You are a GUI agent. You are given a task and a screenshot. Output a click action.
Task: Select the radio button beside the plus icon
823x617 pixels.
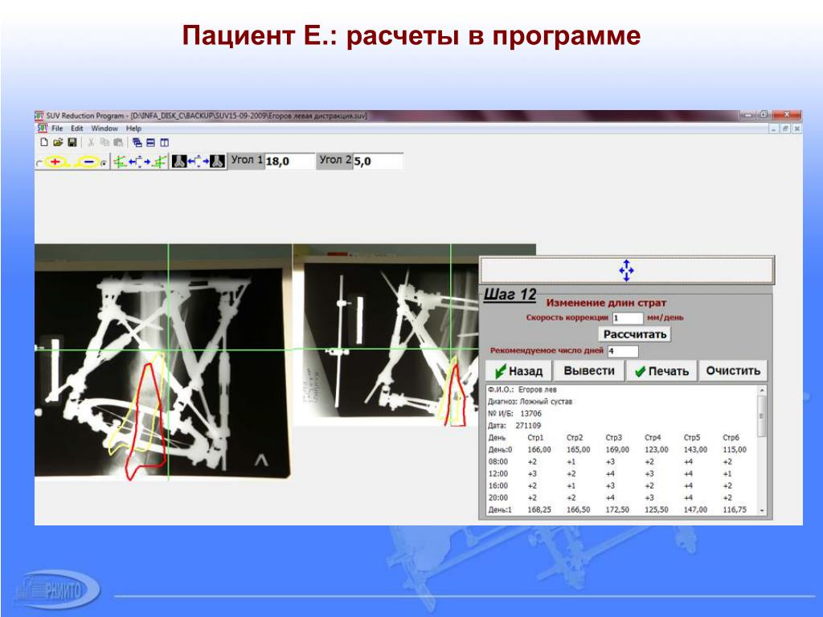pyautogui.click(x=39, y=163)
